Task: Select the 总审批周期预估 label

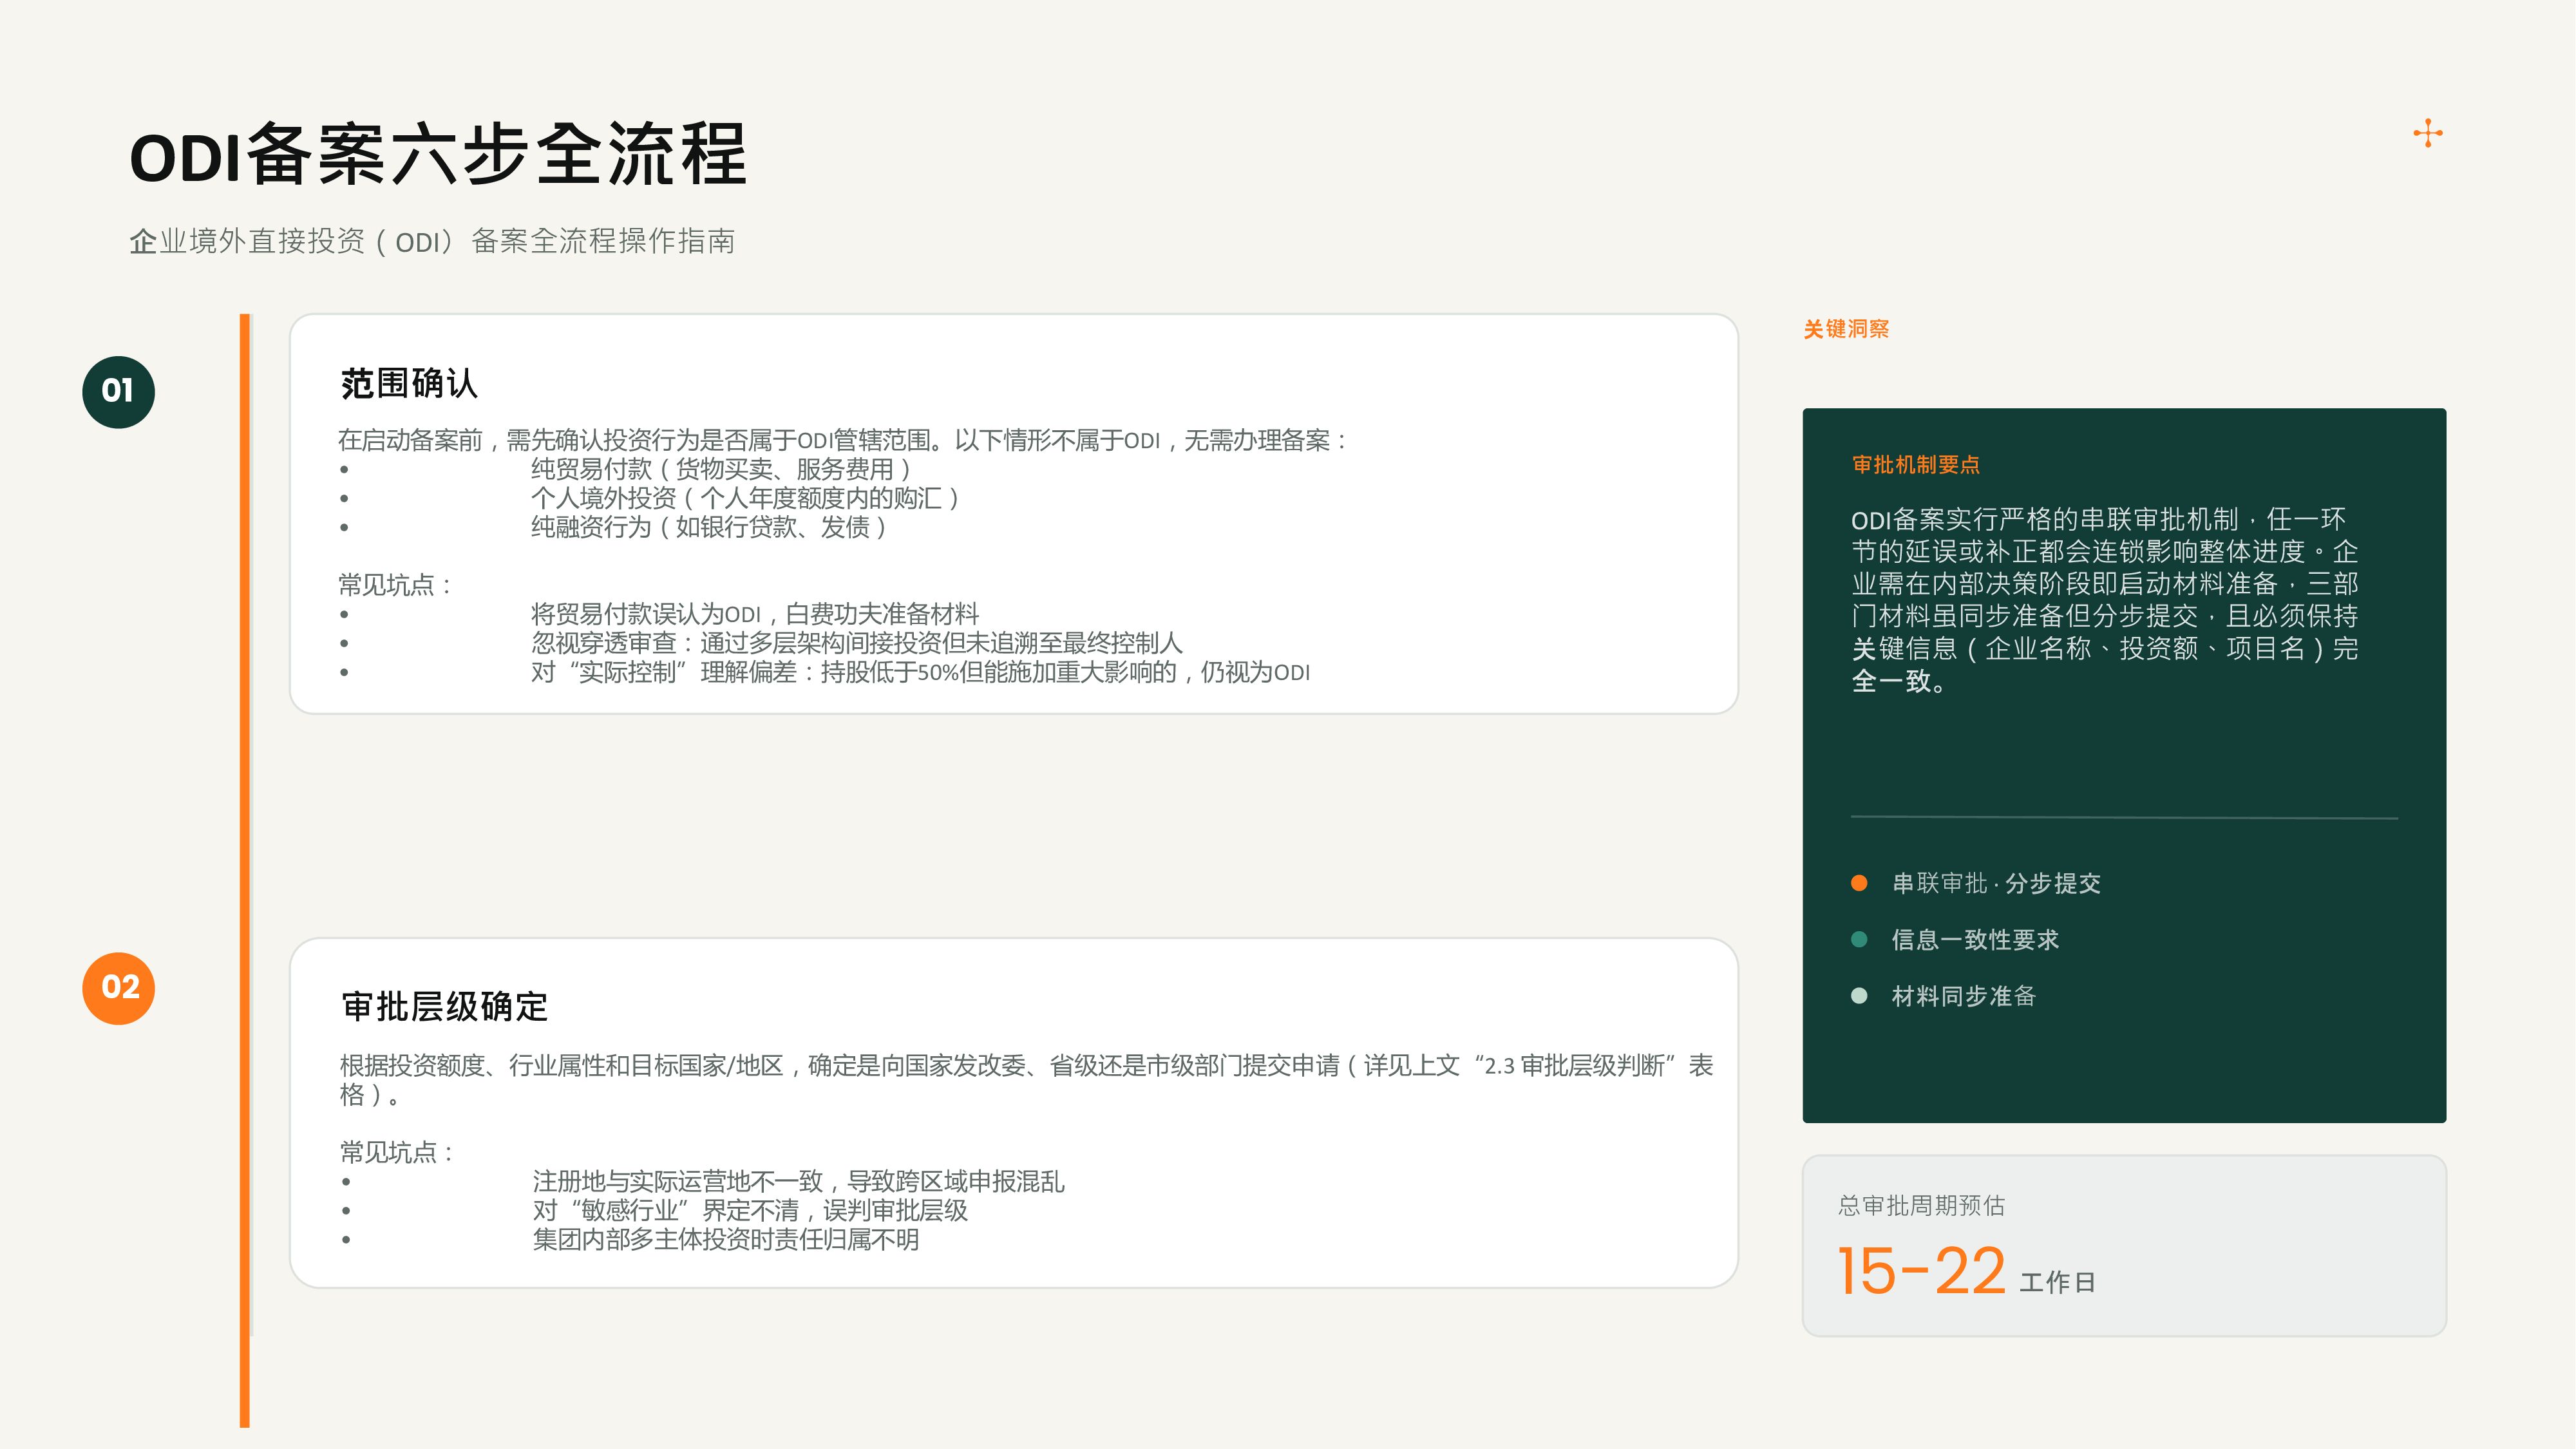Action: click(1921, 1206)
